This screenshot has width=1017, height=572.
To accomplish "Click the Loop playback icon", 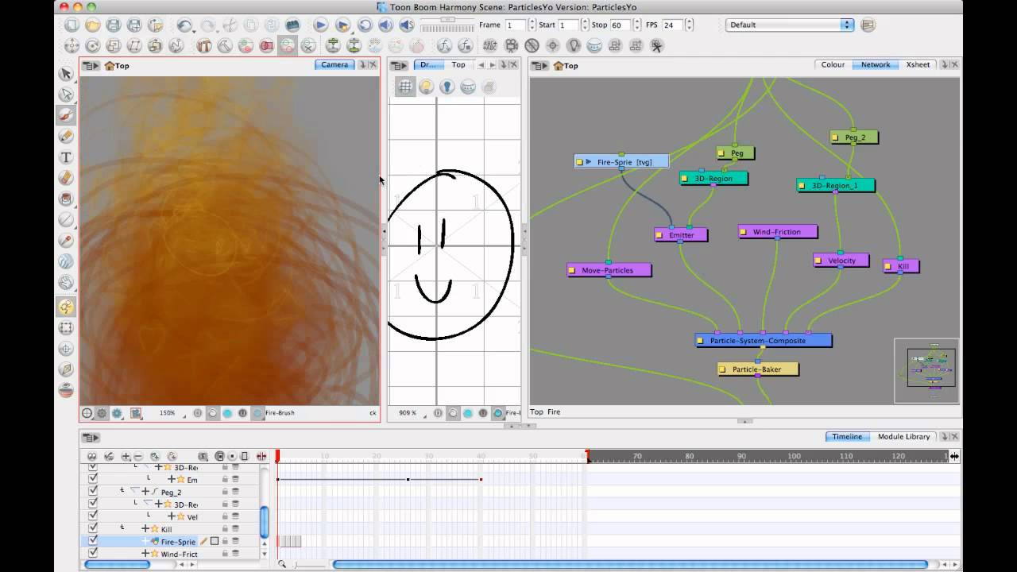I will click(x=365, y=25).
